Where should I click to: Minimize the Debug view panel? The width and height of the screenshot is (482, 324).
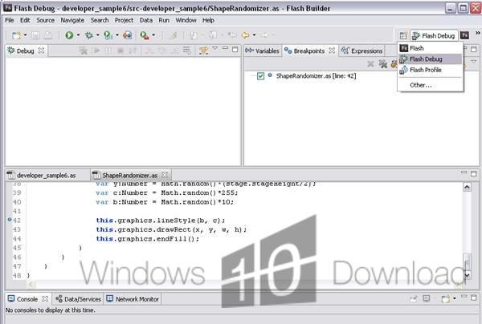tap(225, 48)
